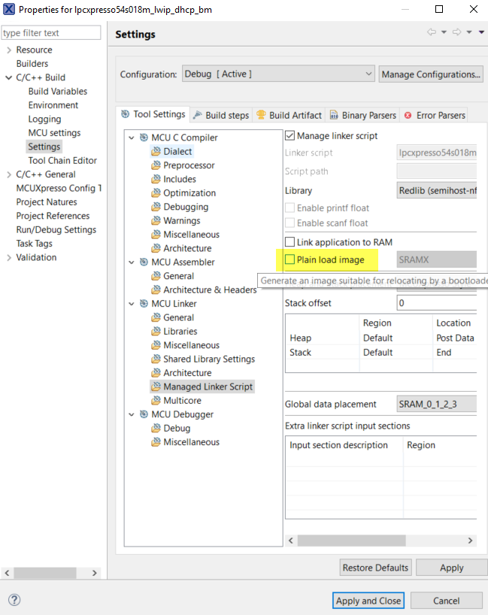This screenshot has height=615, width=488.
Task: Open the Global data placement dropdown
Action: tap(437, 404)
